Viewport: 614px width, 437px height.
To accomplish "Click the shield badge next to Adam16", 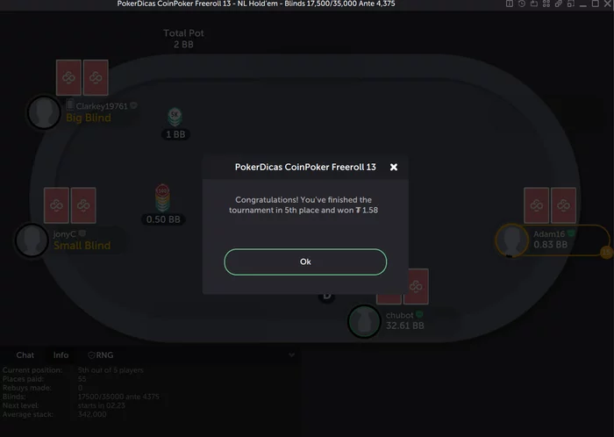I will 571,233.
